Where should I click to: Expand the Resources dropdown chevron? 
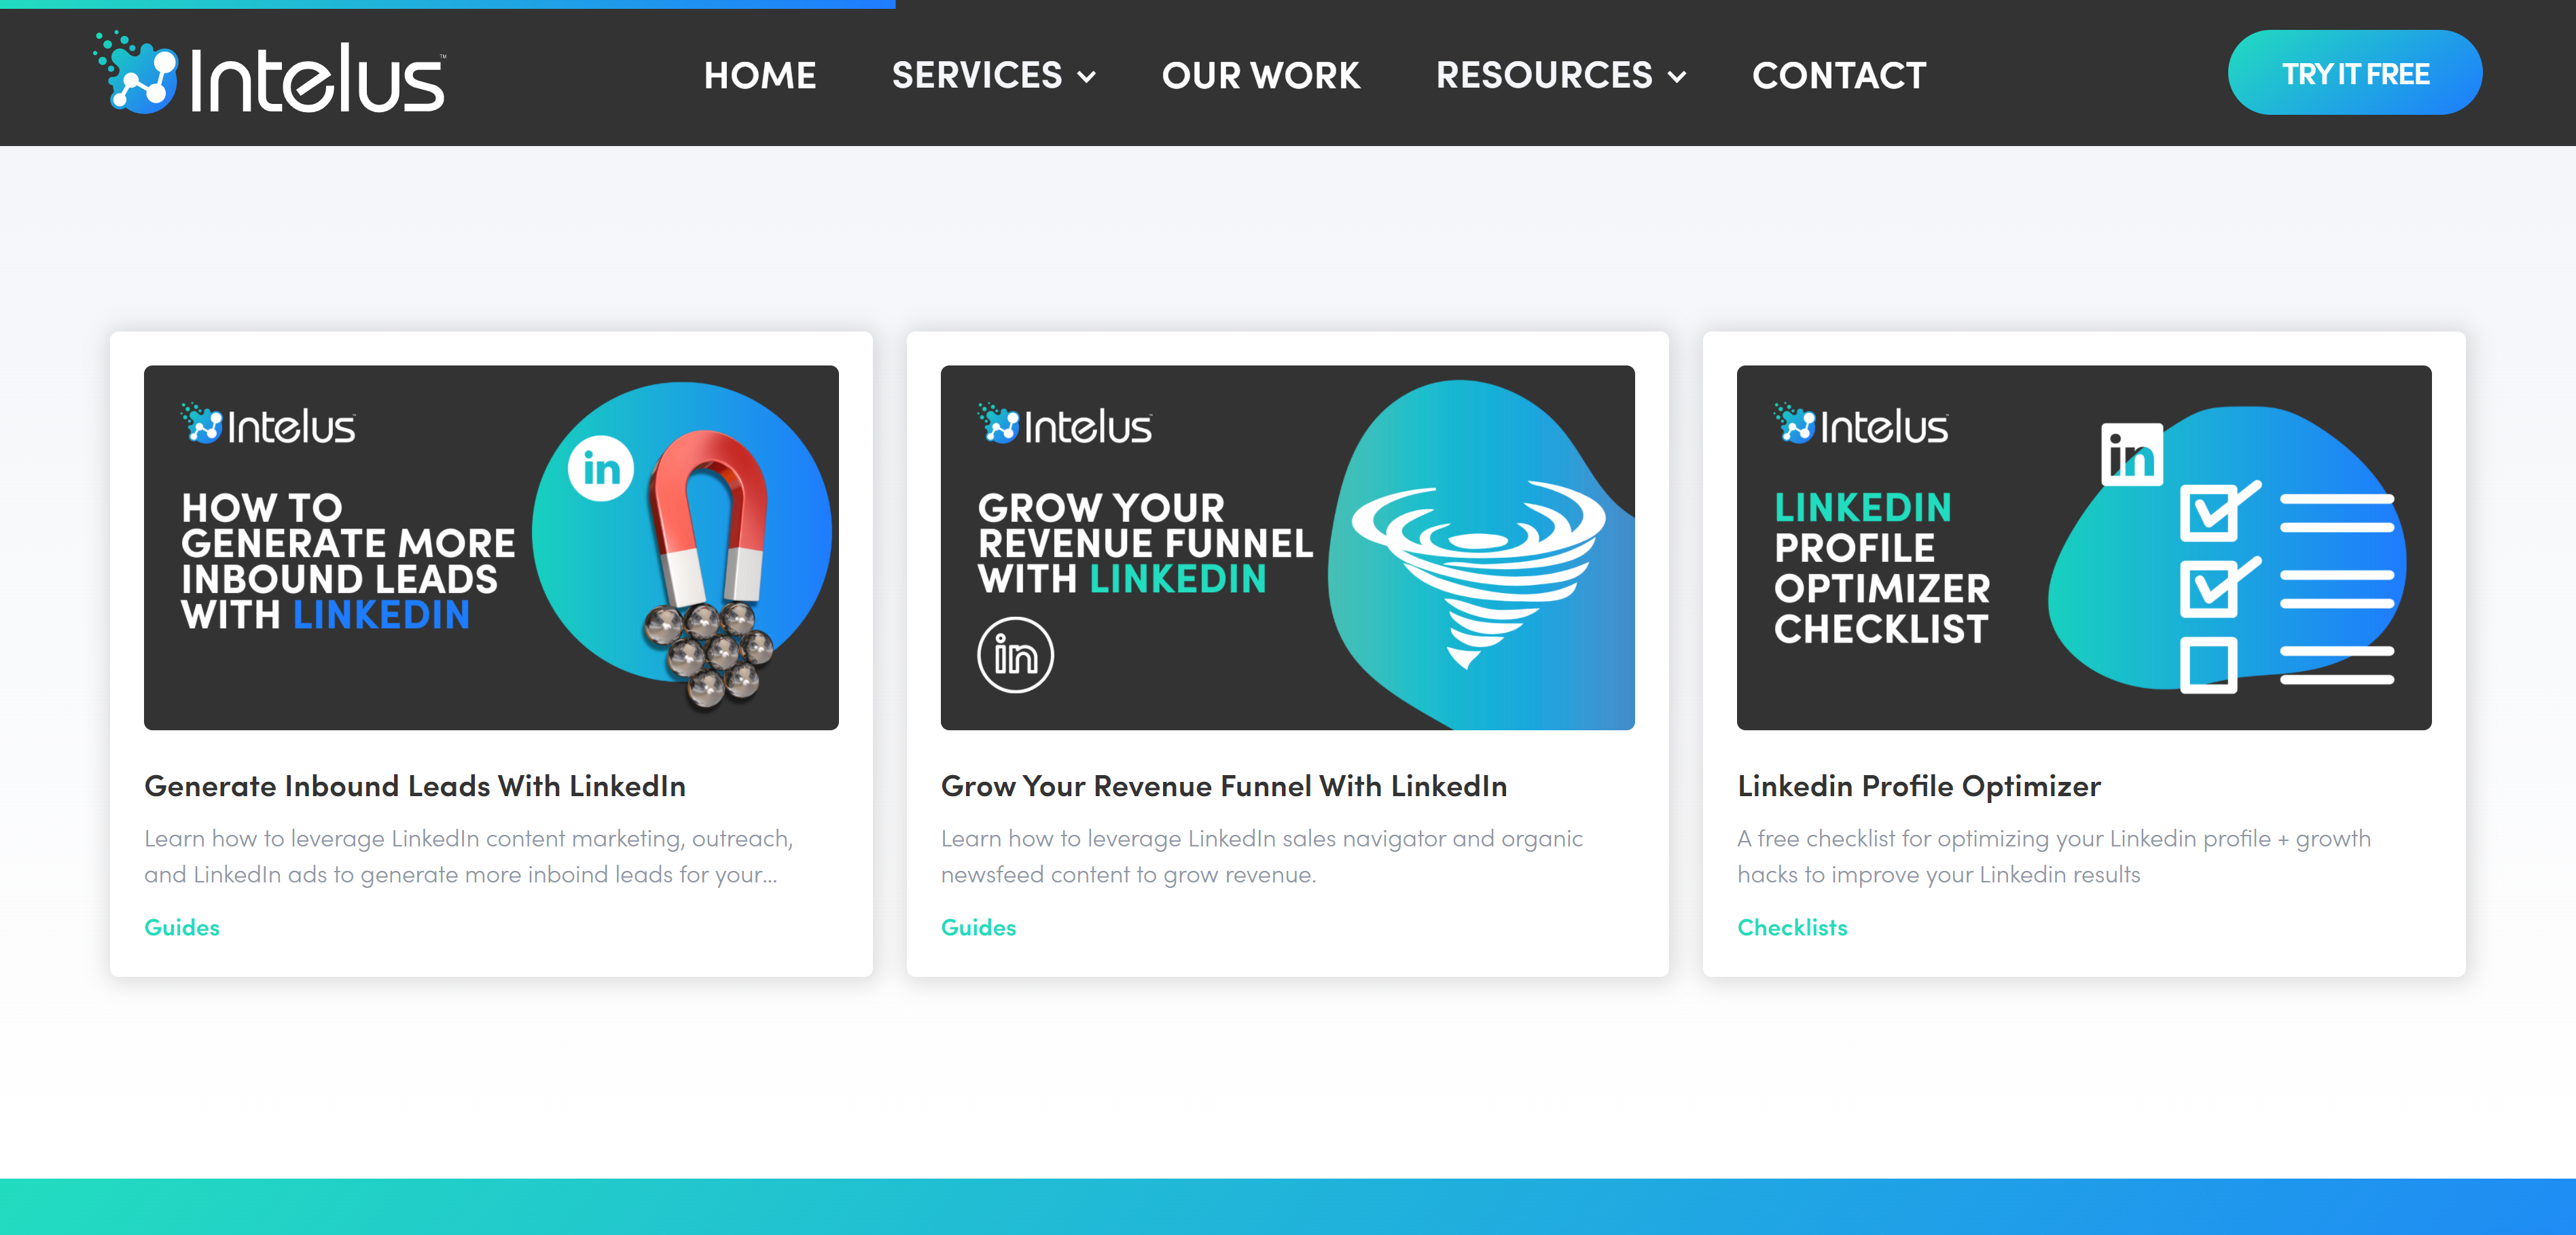point(1677,77)
